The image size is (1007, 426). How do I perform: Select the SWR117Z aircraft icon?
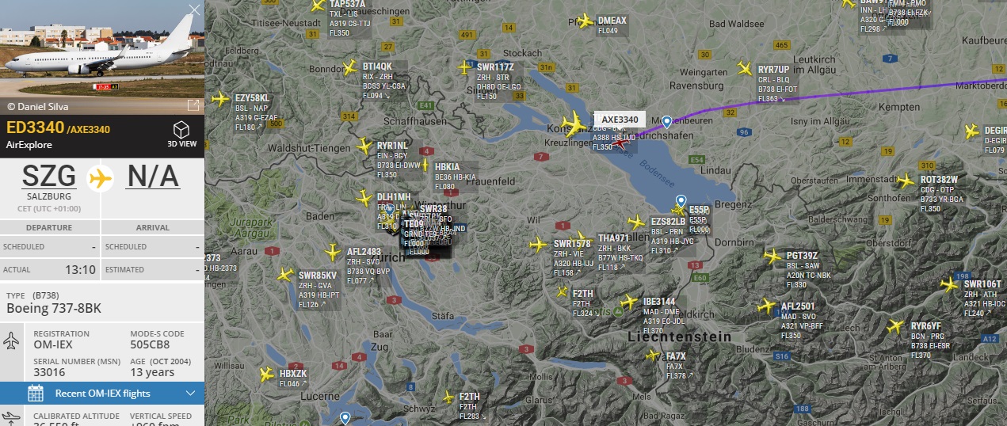[464, 67]
